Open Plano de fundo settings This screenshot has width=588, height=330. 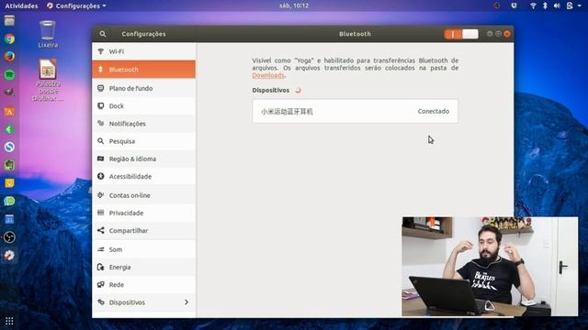[x=143, y=88]
